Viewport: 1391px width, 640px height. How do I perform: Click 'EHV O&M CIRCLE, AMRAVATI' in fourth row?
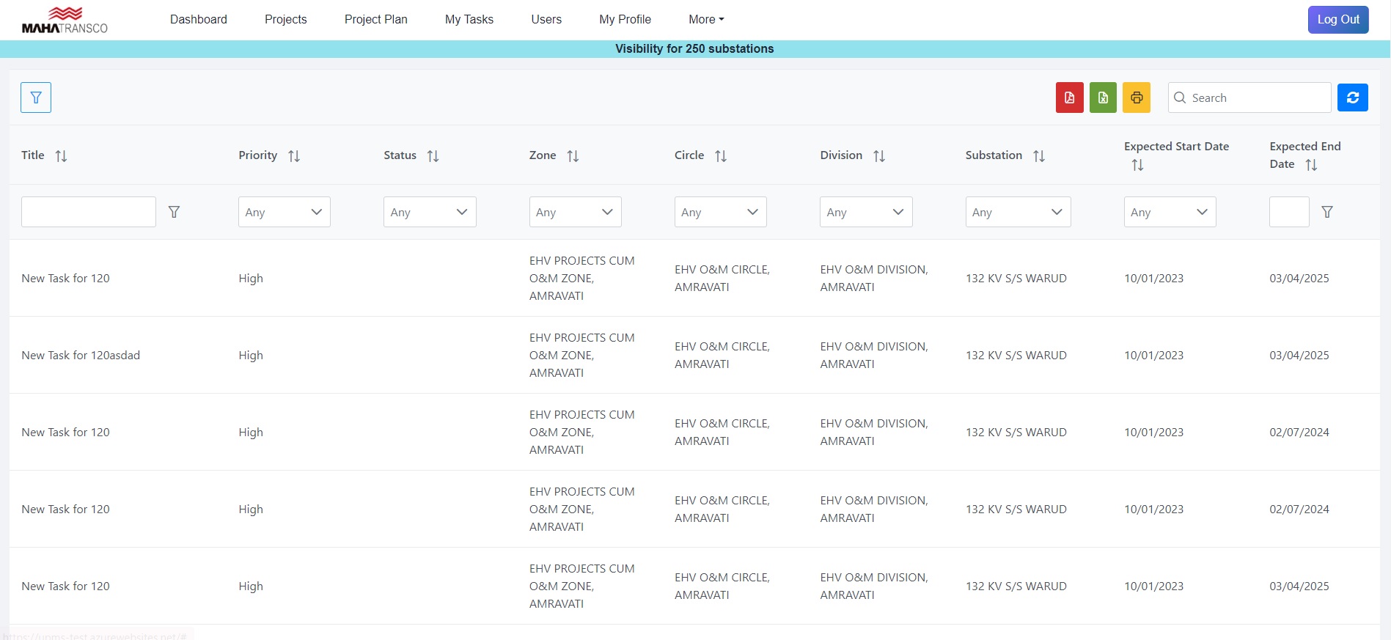coord(722,510)
